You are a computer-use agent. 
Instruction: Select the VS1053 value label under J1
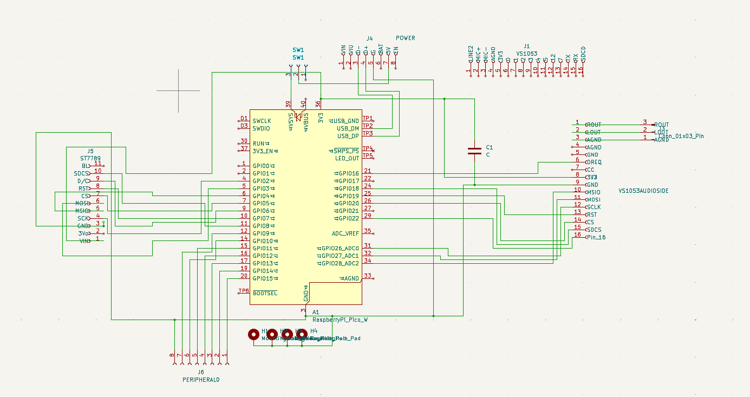pos(527,54)
